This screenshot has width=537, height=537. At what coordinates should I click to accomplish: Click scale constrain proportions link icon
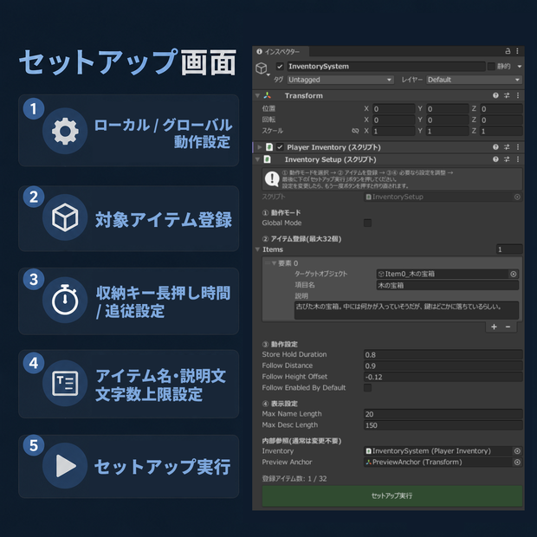click(x=355, y=131)
